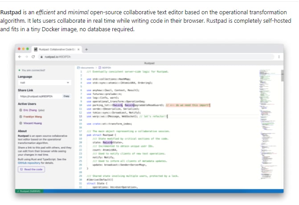
Task: Click the padlock icon in address bar
Action: click(41, 57)
